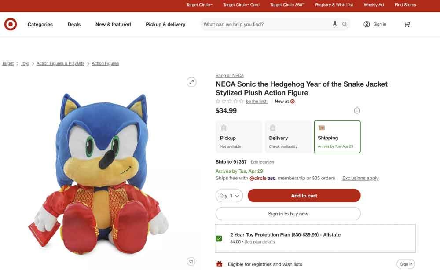The height and width of the screenshot is (270, 440).
Task: Open the Pickup & delivery menu
Action: point(165,24)
